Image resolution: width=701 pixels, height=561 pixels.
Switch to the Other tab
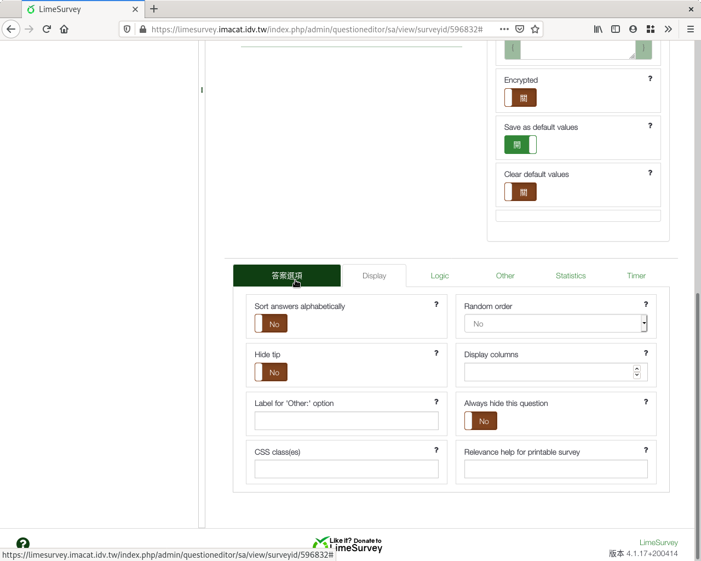coord(505,276)
